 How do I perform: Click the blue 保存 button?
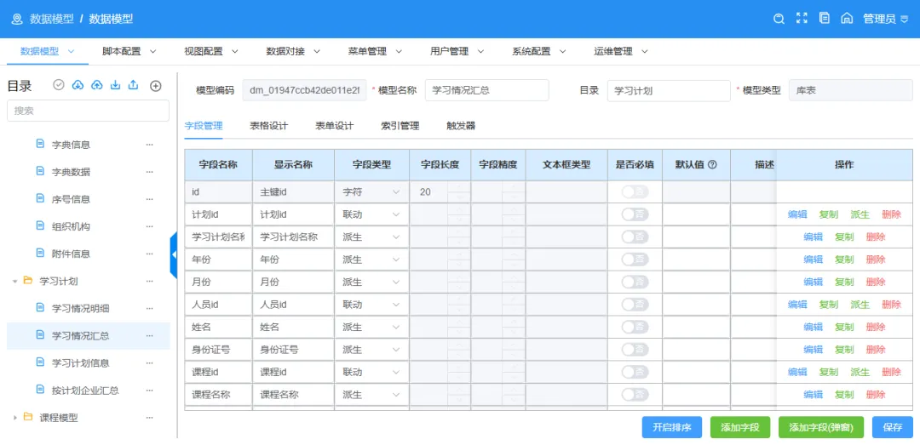(x=893, y=427)
